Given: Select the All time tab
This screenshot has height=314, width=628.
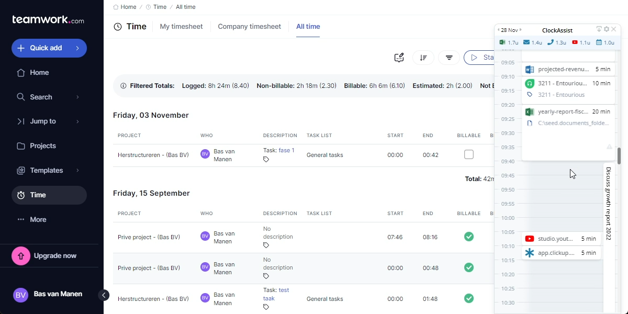Looking at the screenshot, I should (308, 27).
